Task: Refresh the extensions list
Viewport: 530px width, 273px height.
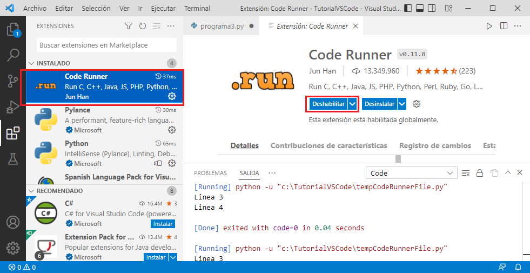Action: click(142, 26)
